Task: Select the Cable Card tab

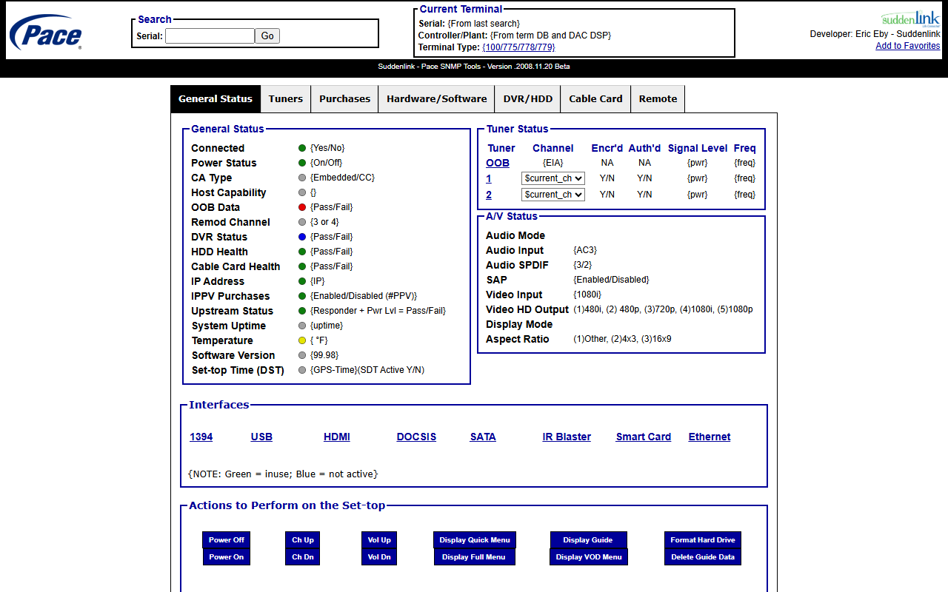Action: click(x=595, y=99)
